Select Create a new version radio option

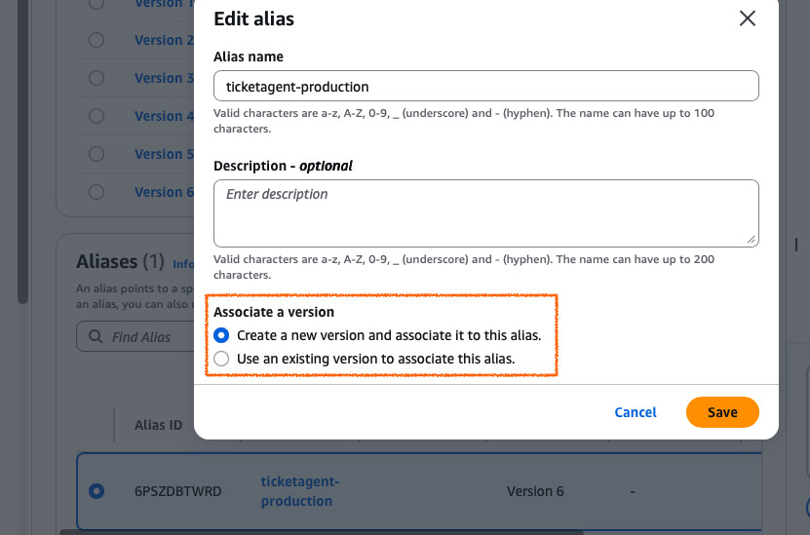pyautogui.click(x=221, y=335)
